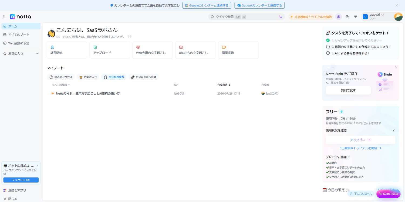Image resolution: width=405 pixels, height=202 pixels.
Task: Collapse sidebar with 閉じる
Action: click(x=11, y=199)
